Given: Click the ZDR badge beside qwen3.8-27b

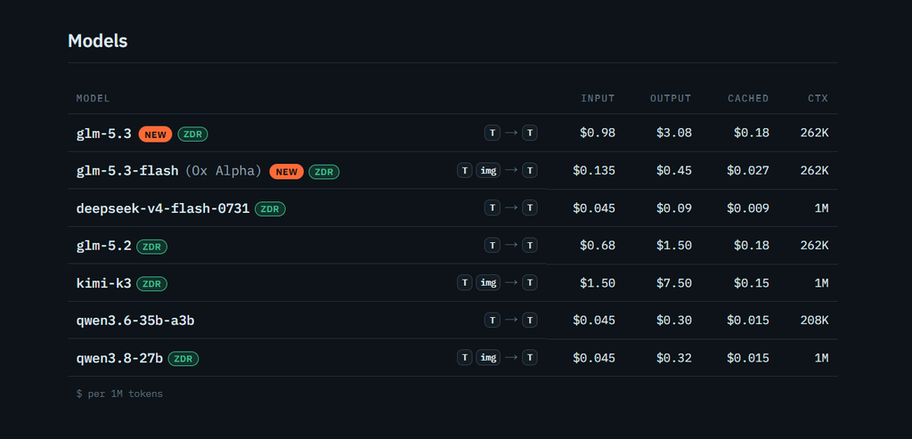Looking at the screenshot, I should pyautogui.click(x=183, y=359).
